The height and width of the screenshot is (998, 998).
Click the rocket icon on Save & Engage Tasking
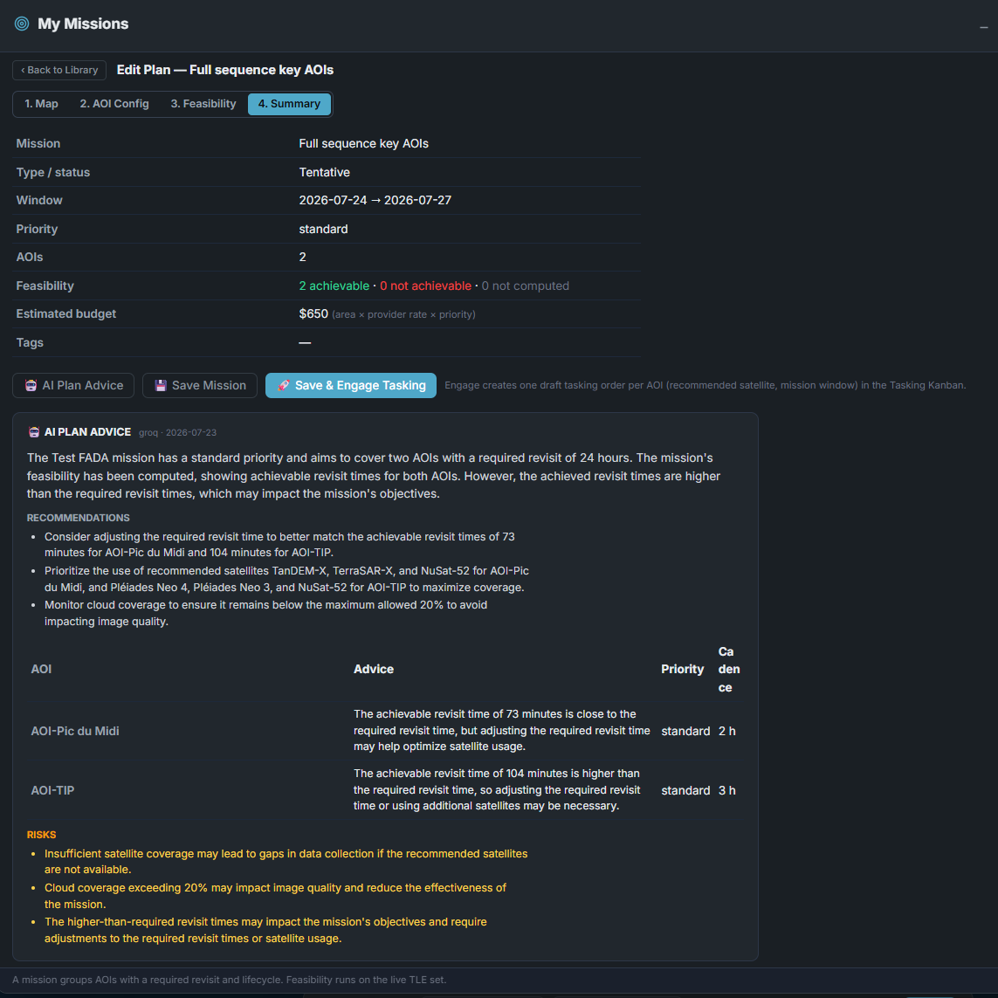tap(284, 385)
